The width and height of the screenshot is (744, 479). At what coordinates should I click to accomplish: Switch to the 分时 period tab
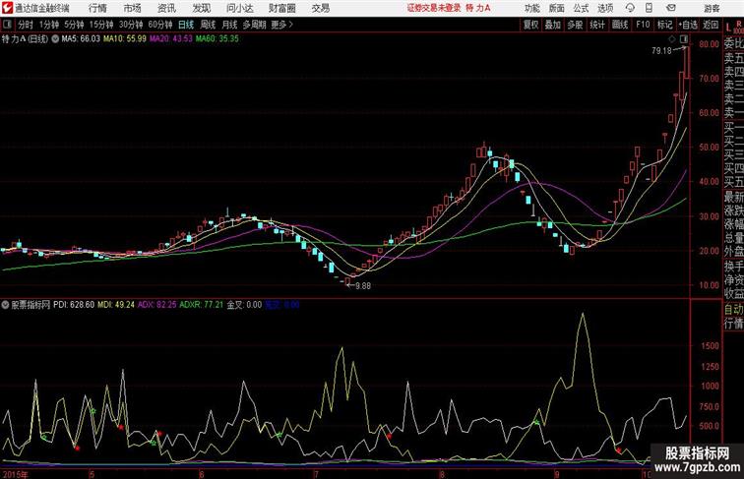click(26, 25)
